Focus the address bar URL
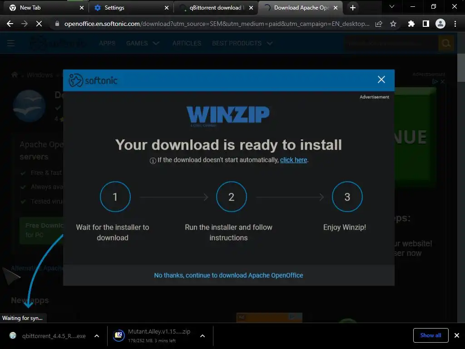The image size is (465, 349). (217, 24)
